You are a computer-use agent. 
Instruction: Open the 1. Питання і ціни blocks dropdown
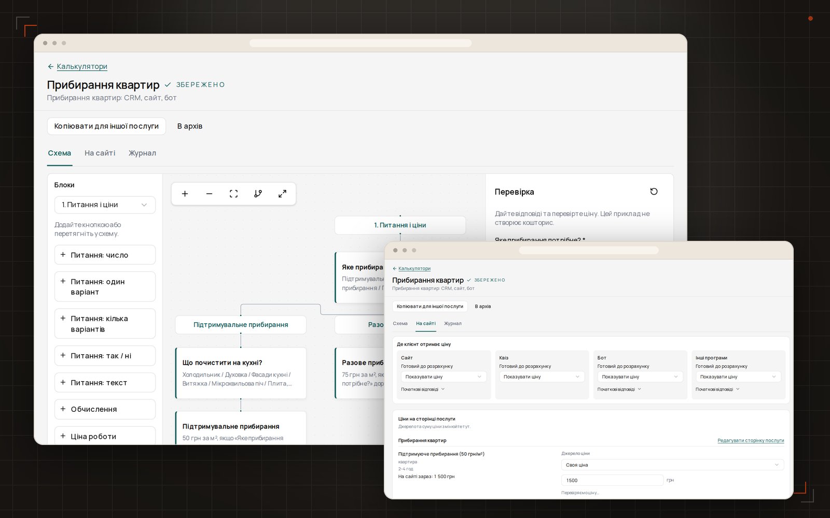point(105,205)
